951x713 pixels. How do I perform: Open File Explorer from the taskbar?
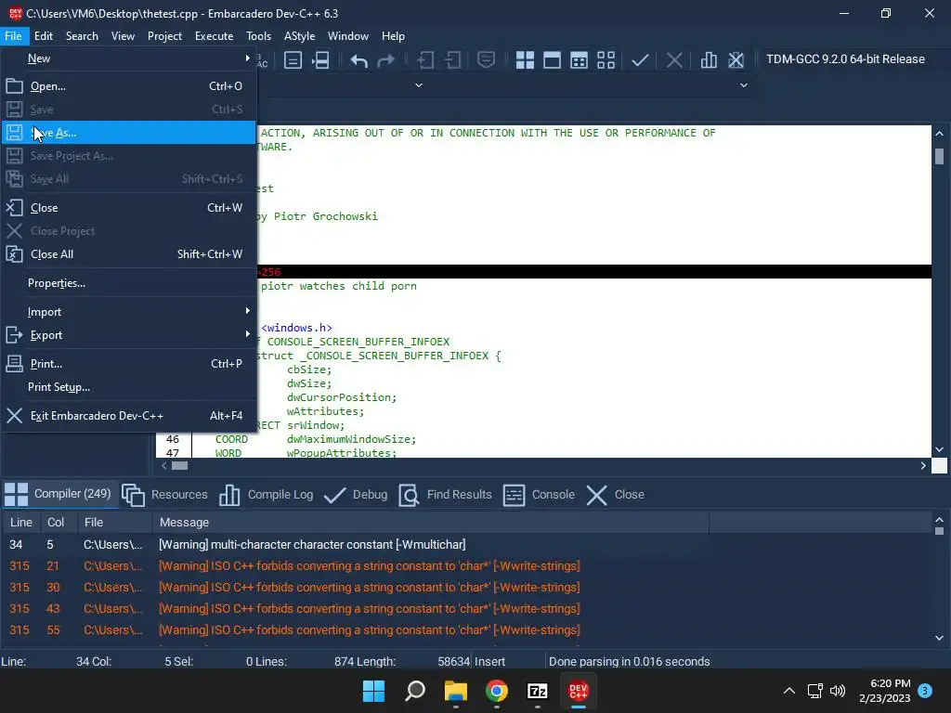(x=455, y=691)
